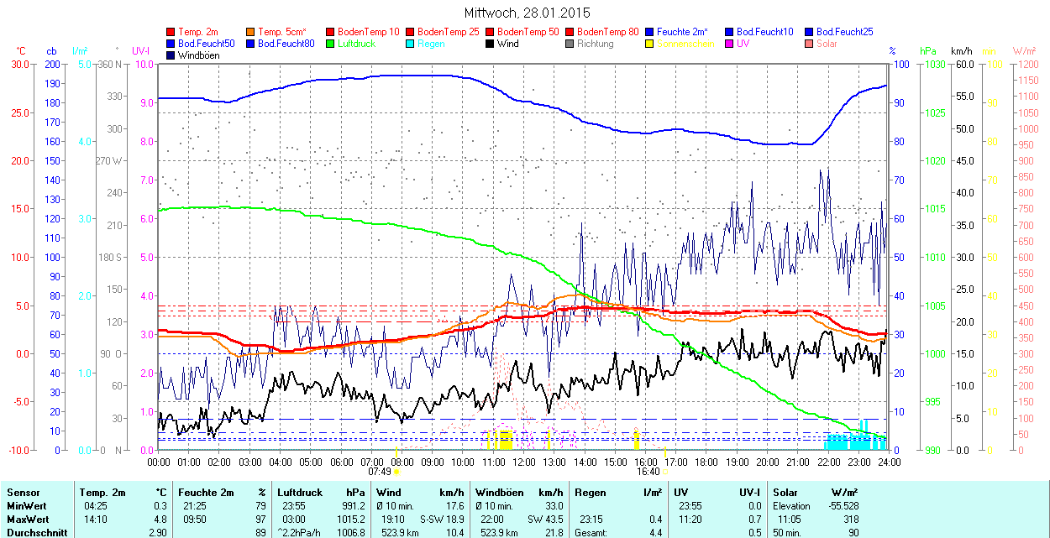Click the red Temp. 2m legend swatch

(171, 32)
